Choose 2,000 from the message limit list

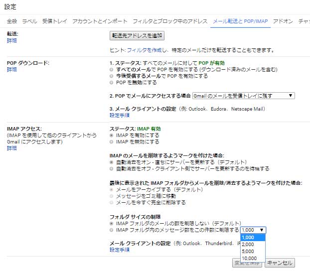[248, 245]
